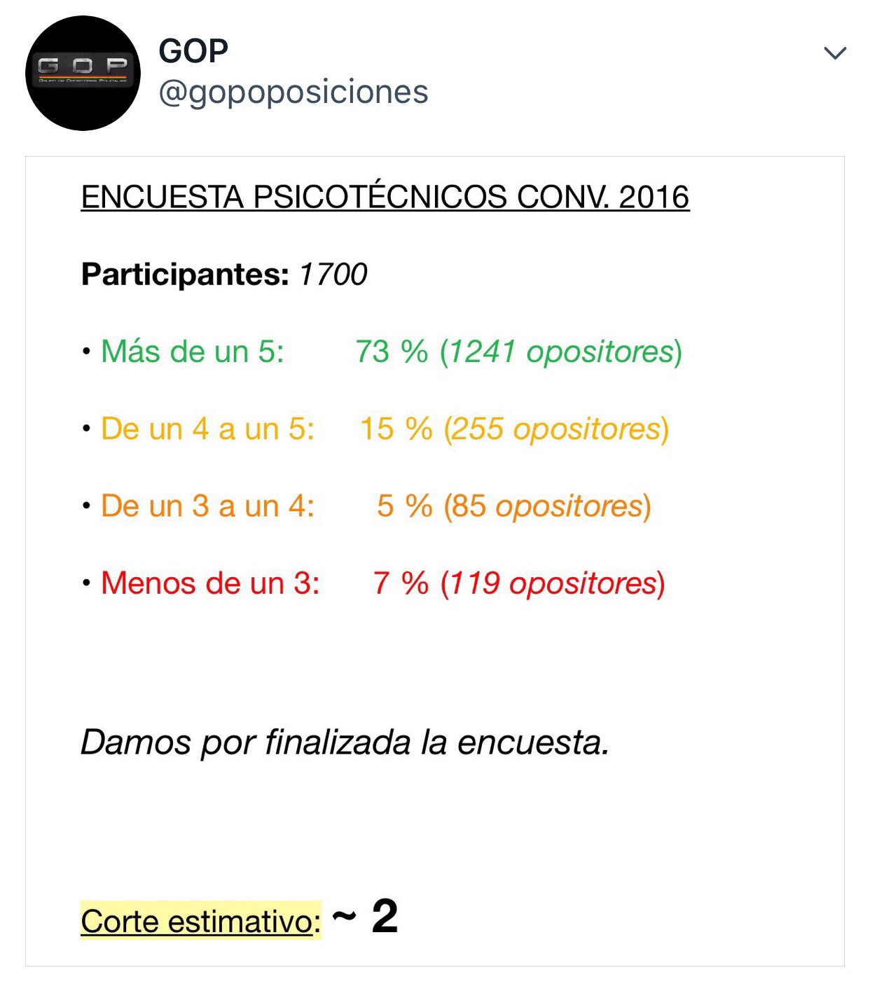
Task: Click the bold Participantes label
Action: [185, 275]
